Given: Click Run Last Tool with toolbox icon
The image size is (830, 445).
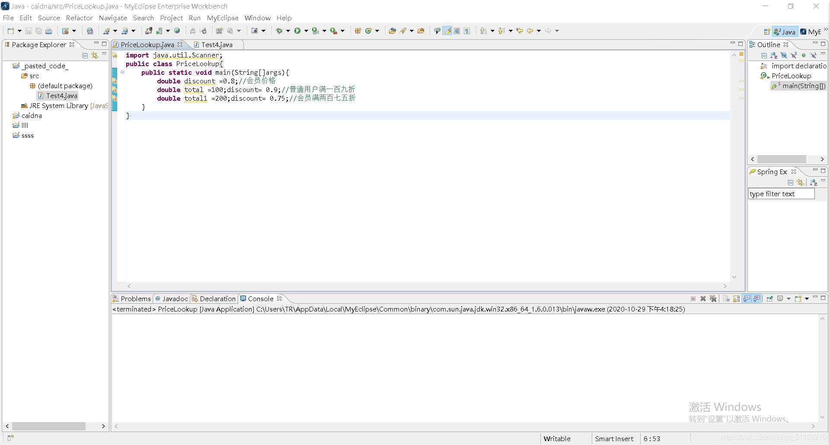Looking at the screenshot, I should (333, 31).
